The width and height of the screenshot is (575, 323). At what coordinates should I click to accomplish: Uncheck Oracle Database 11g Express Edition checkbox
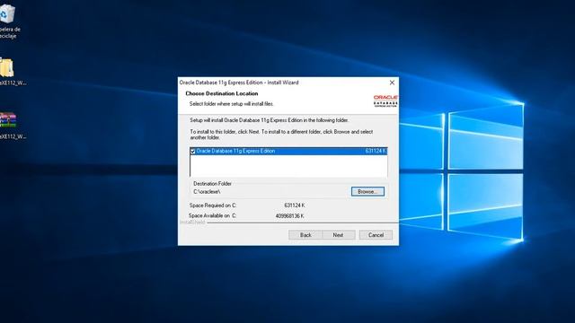(192, 152)
